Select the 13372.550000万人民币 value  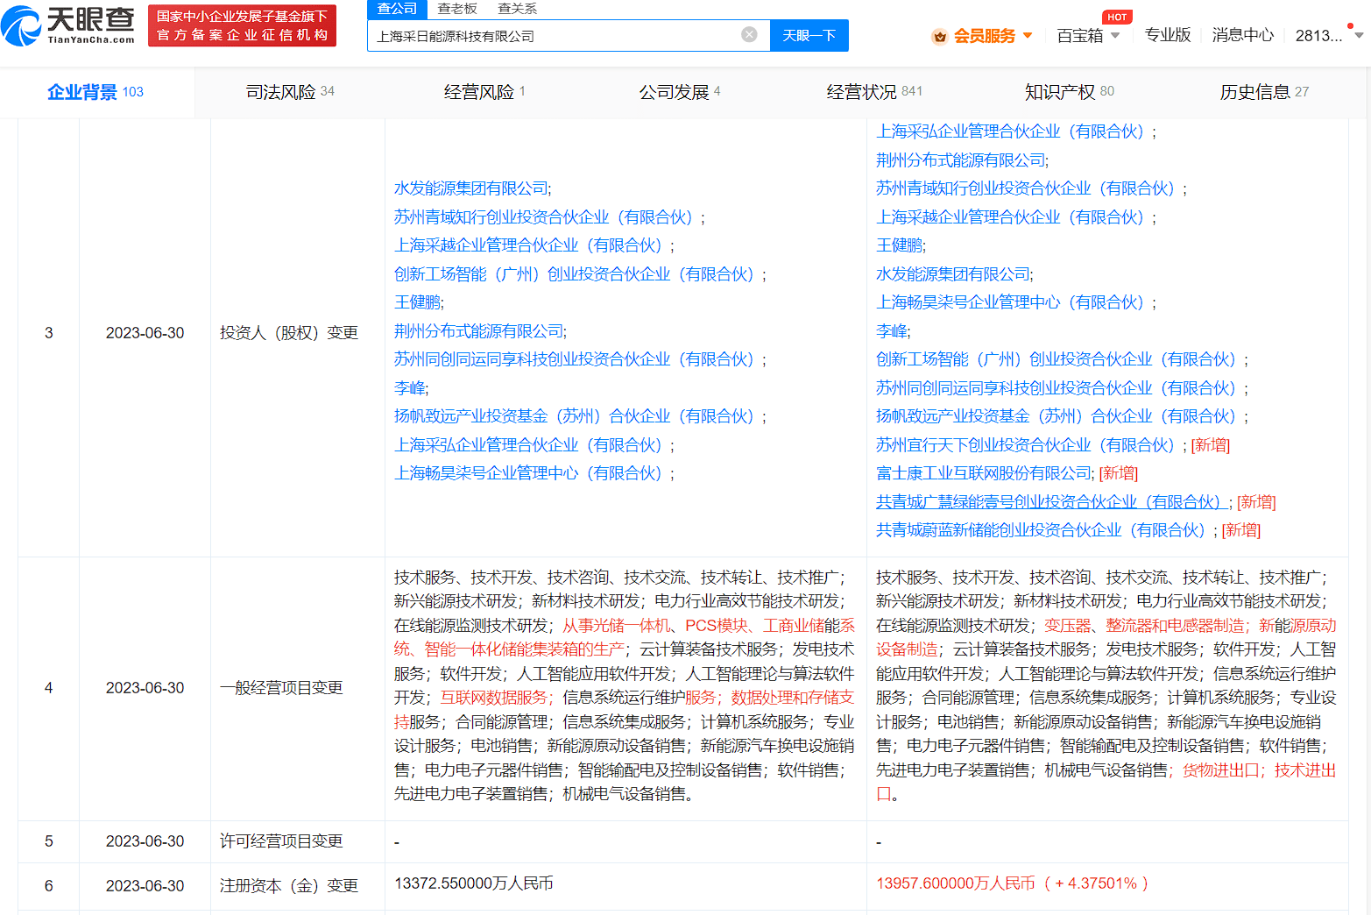click(x=474, y=883)
